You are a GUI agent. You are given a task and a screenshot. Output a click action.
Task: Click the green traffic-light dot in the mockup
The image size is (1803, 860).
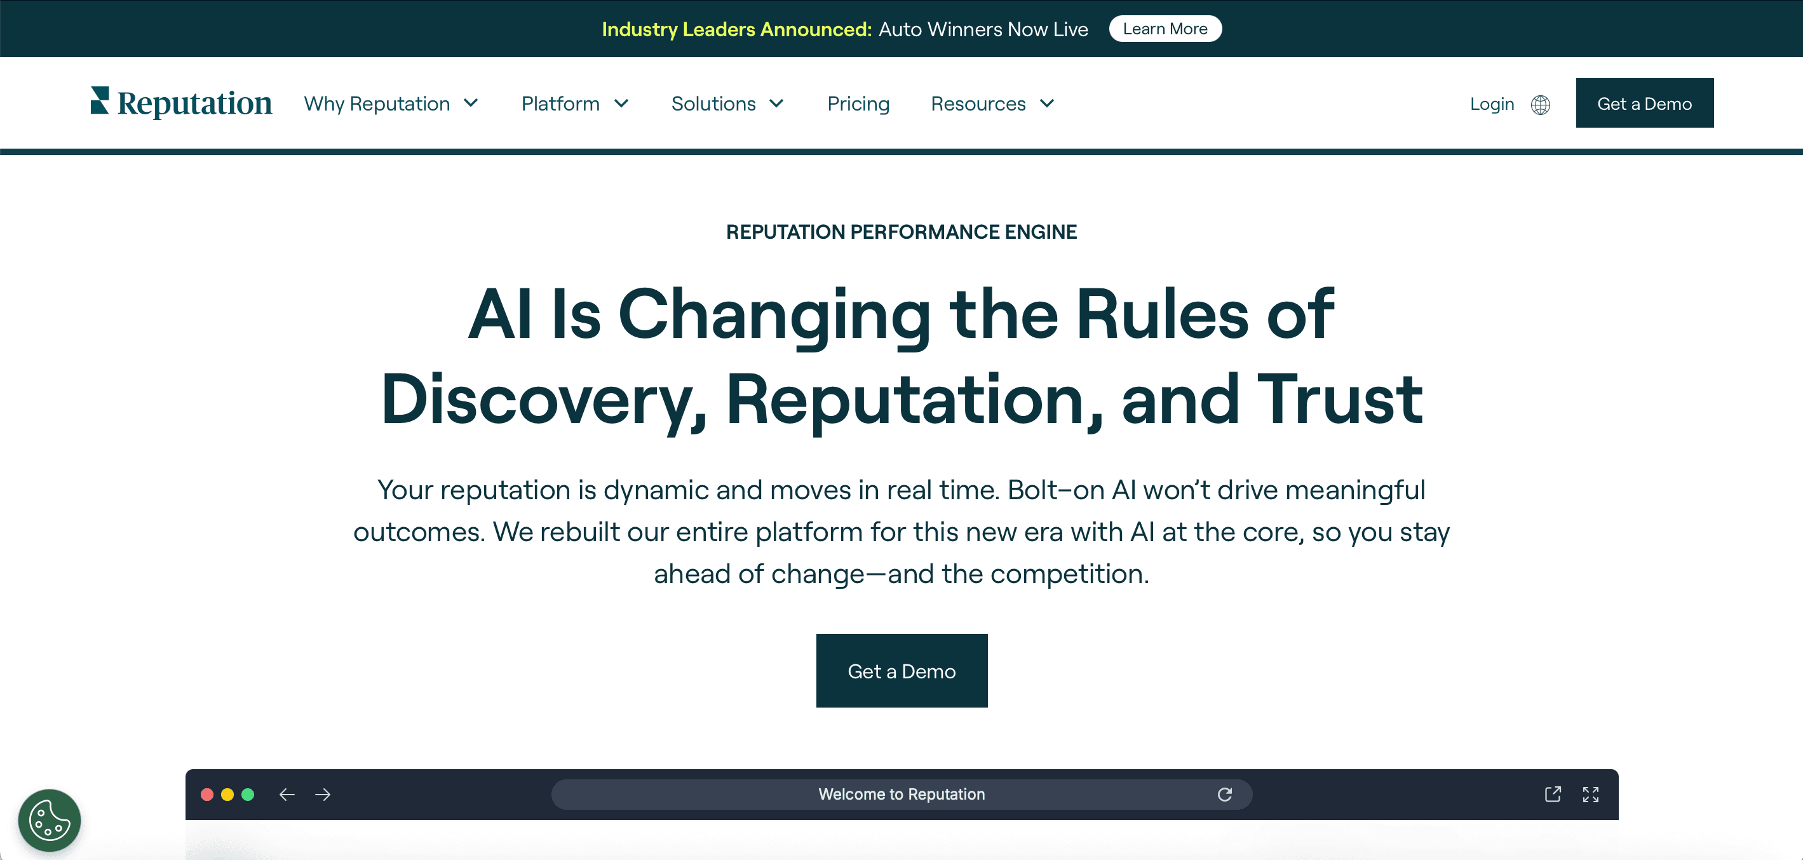[248, 794]
